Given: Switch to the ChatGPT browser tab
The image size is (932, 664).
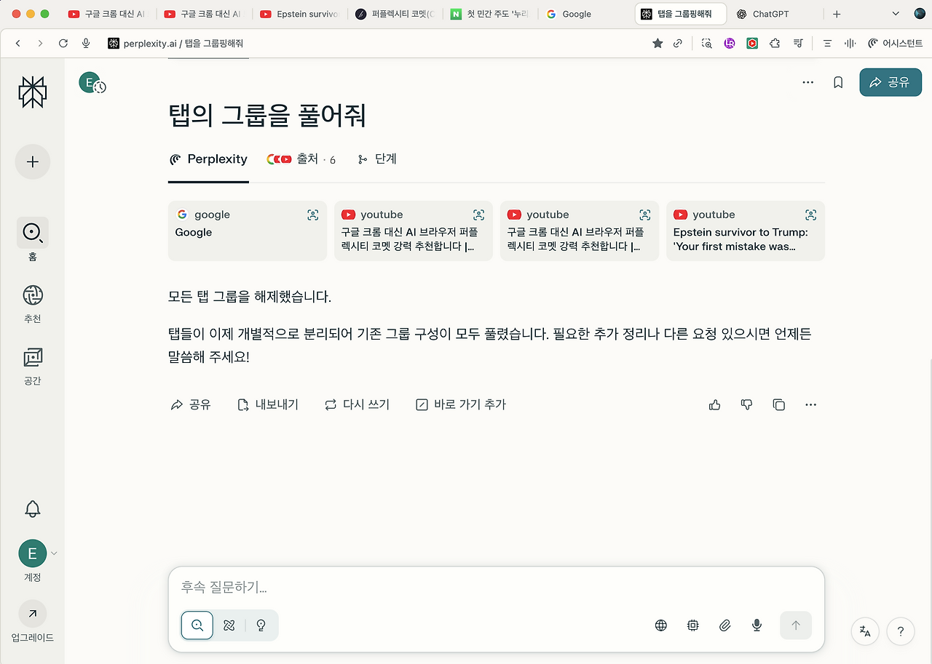Looking at the screenshot, I should click(775, 14).
